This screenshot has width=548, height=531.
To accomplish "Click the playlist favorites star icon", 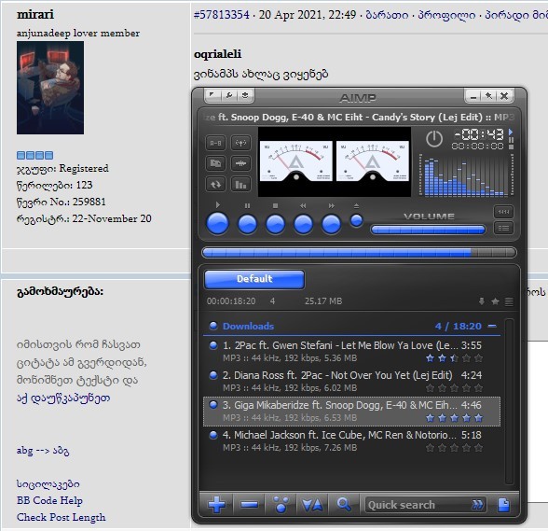I will 495,301.
